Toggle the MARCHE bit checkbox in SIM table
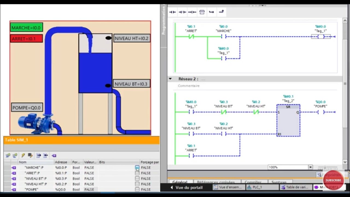The image size is (350, 197). (x=137, y=167)
